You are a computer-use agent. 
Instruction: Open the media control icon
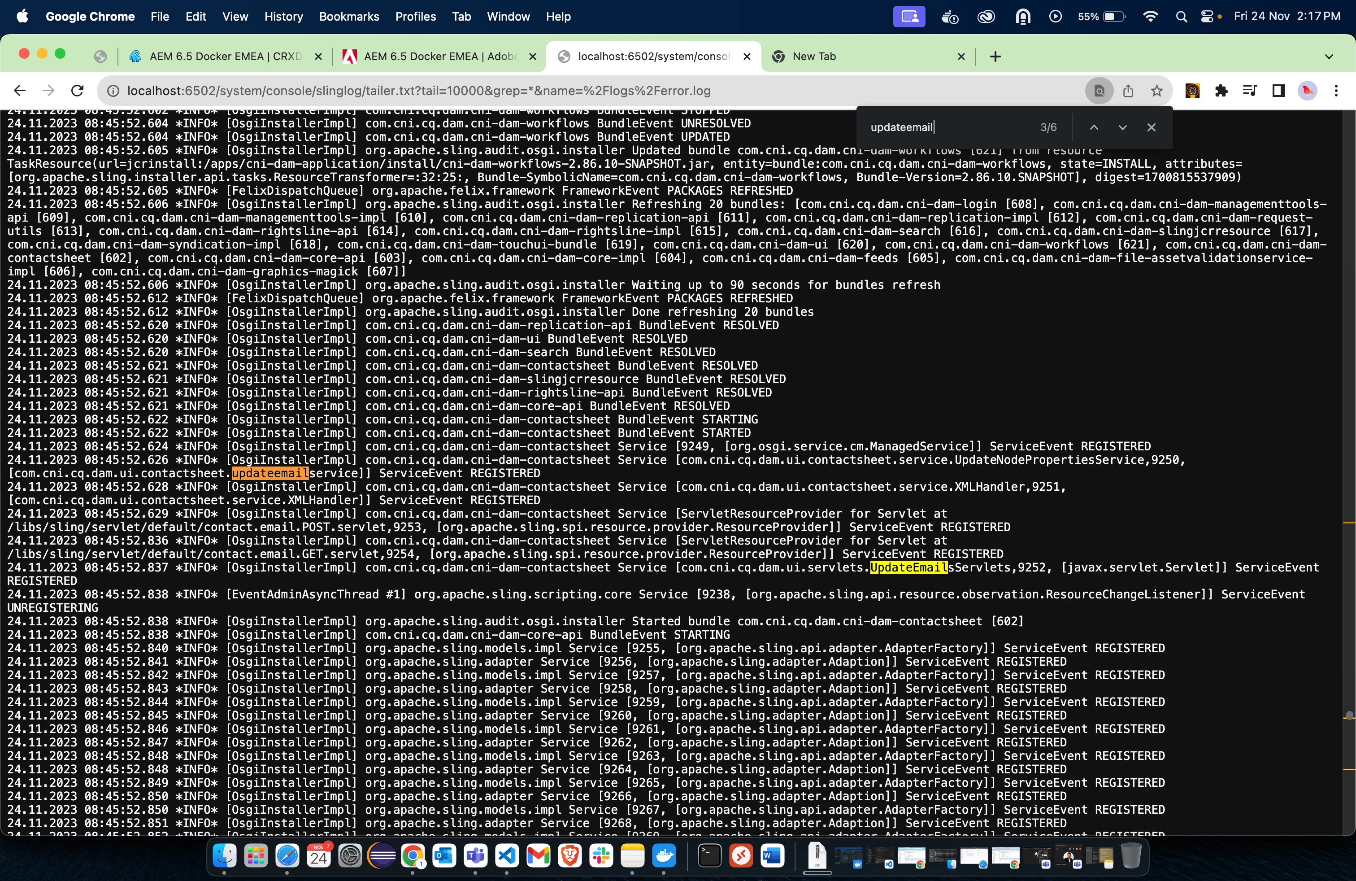pos(1249,91)
